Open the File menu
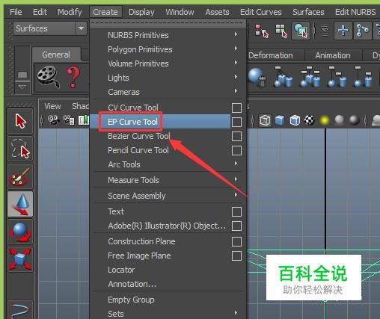380x319 pixels. pos(16,12)
